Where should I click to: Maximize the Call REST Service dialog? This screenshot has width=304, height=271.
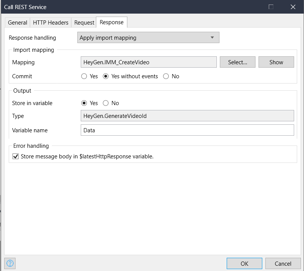tap(271, 7)
